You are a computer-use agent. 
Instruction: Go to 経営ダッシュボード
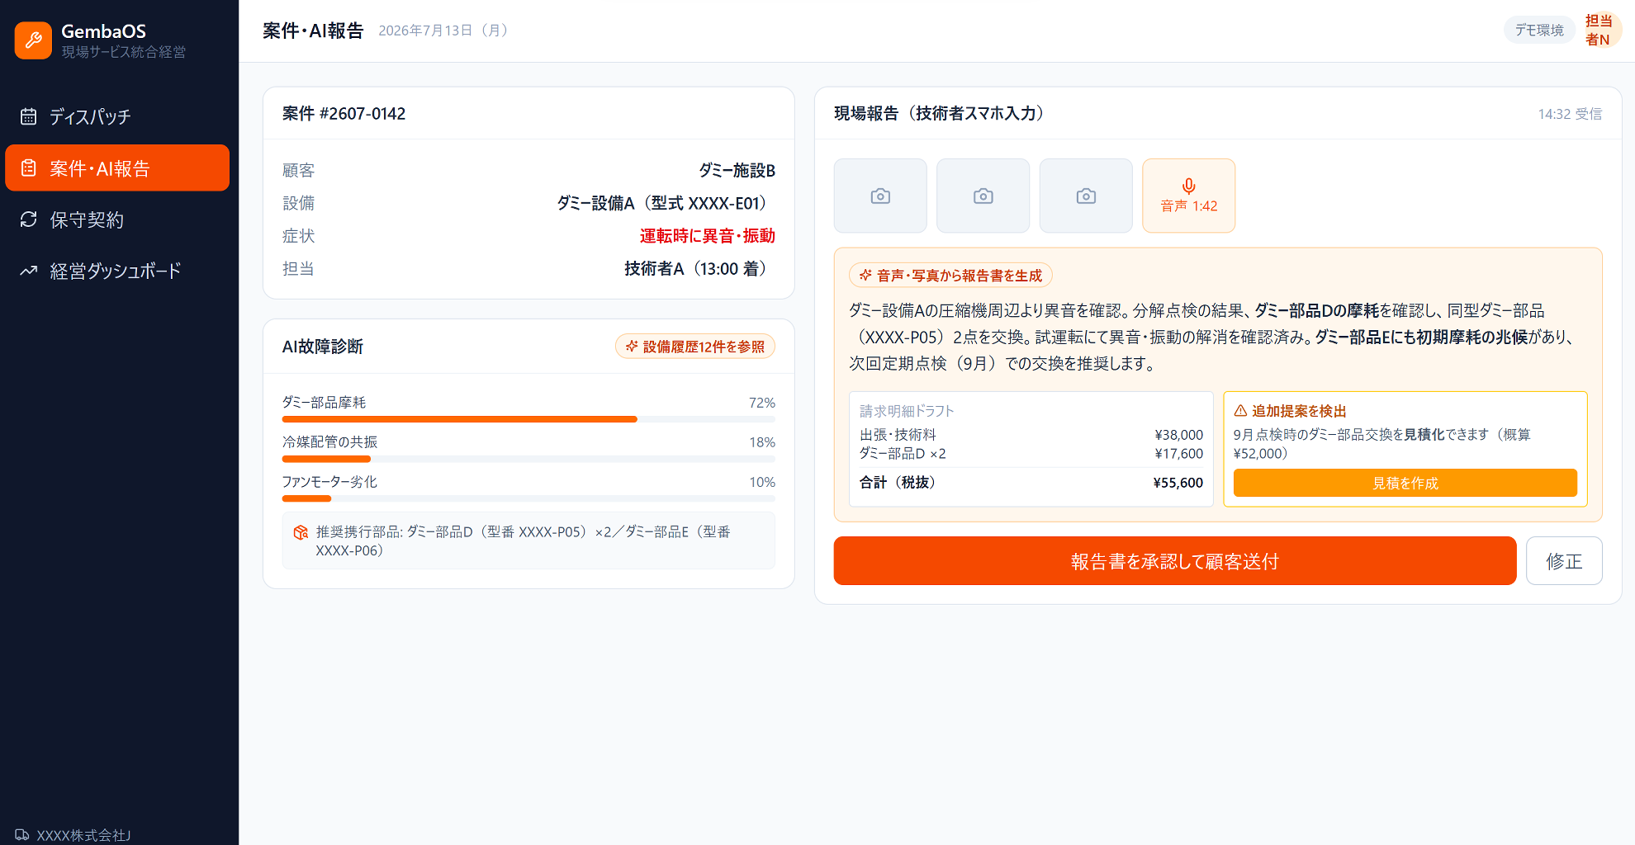coord(117,271)
